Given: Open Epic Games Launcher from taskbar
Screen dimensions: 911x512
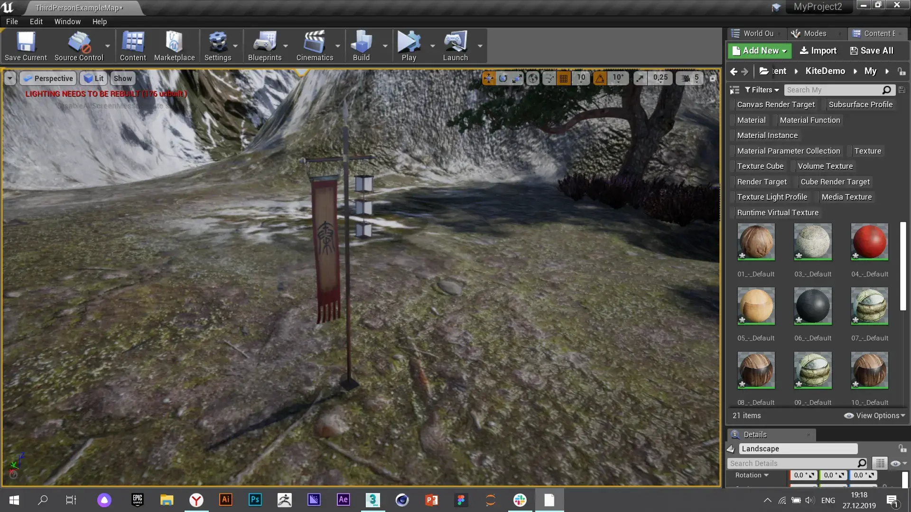Looking at the screenshot, I should click(137, 500).
